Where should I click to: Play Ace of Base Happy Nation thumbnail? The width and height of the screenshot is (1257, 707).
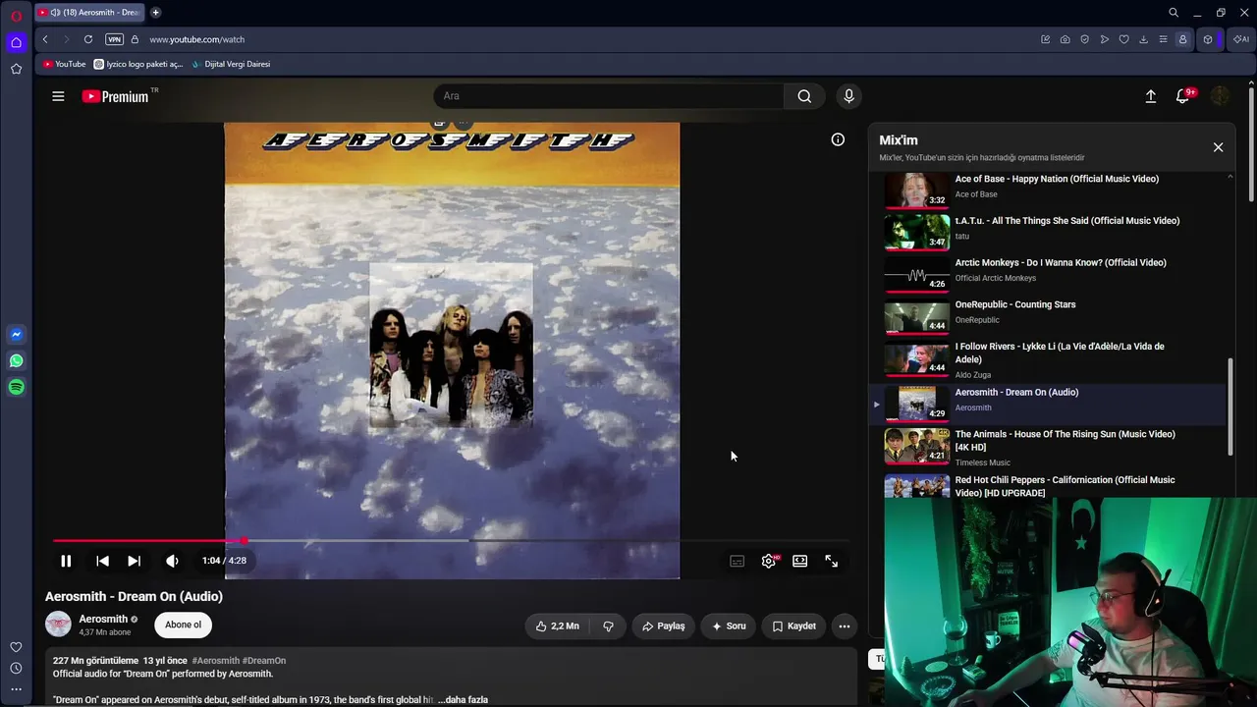tap(917, 190)
